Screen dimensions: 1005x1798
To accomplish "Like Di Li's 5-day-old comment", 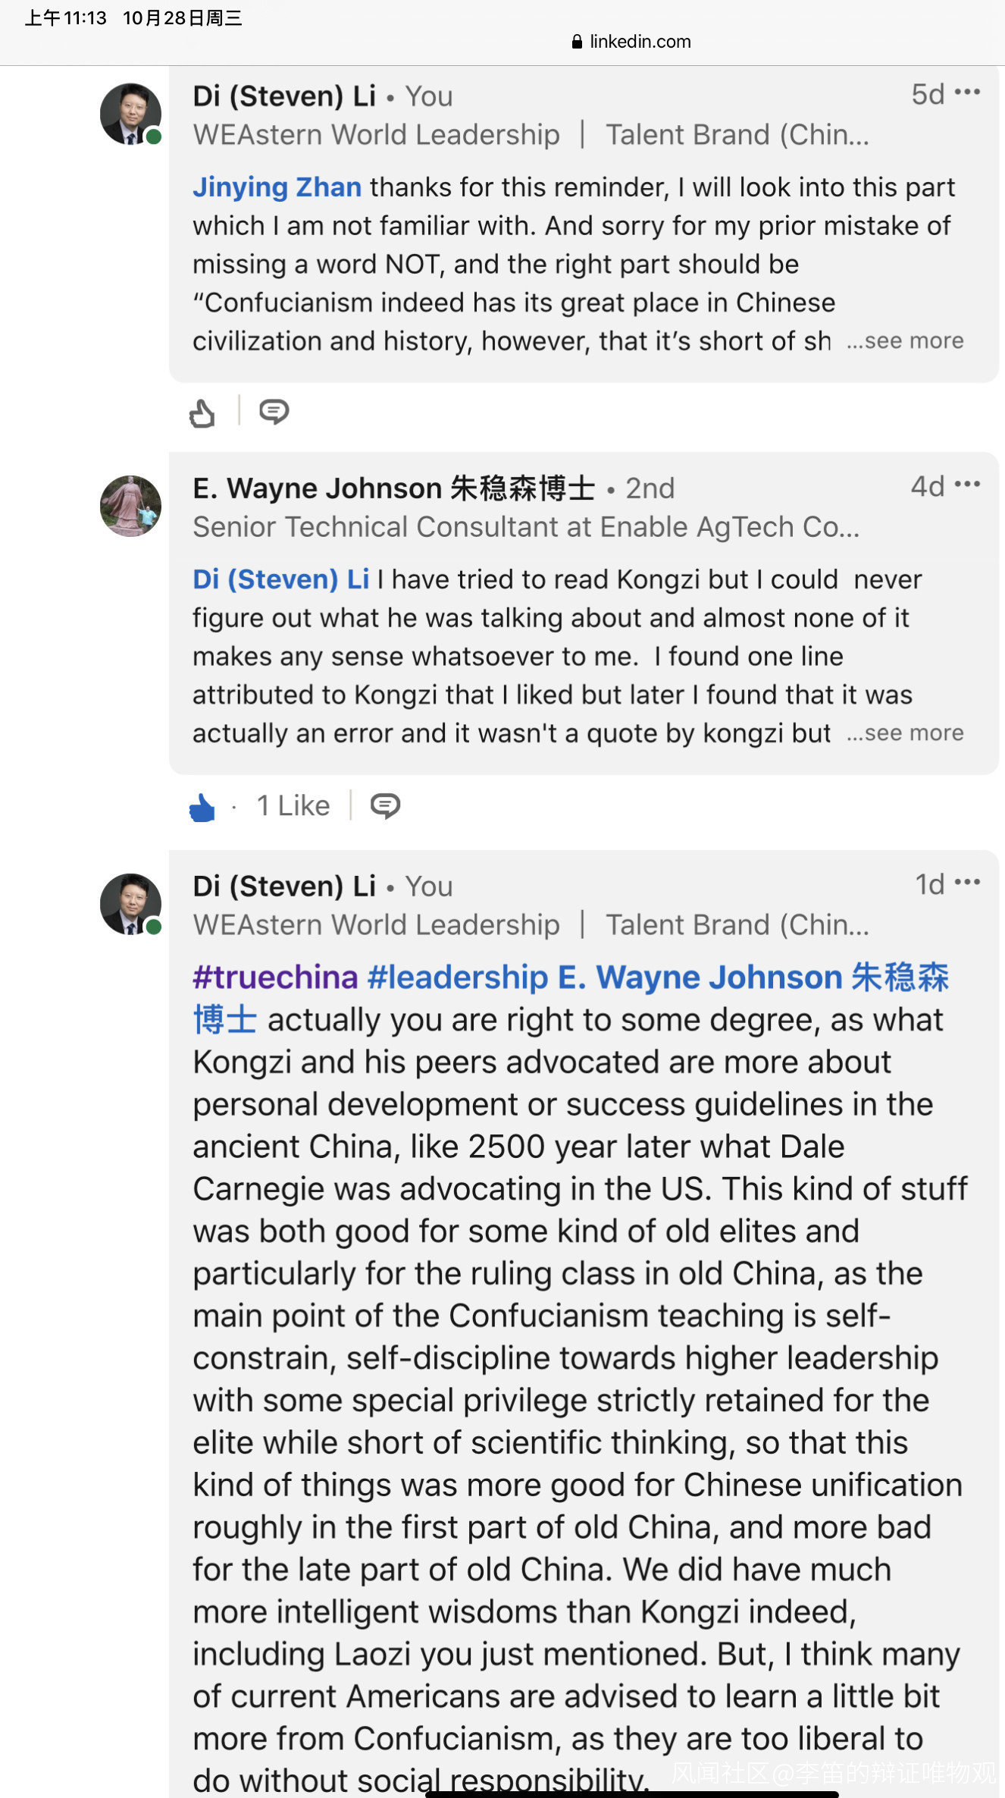I will point(202,413).
